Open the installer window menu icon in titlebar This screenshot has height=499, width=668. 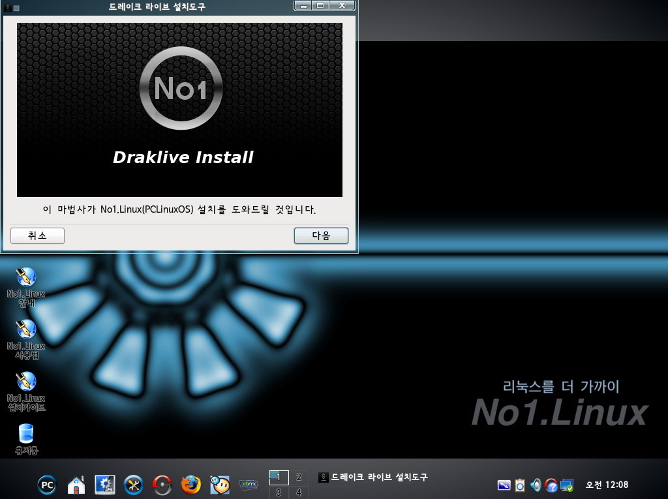pyautogui.click(x=7, y=7)
